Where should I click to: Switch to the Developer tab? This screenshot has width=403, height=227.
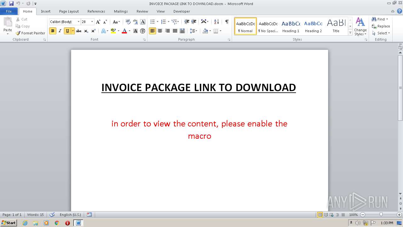point(182,11)
